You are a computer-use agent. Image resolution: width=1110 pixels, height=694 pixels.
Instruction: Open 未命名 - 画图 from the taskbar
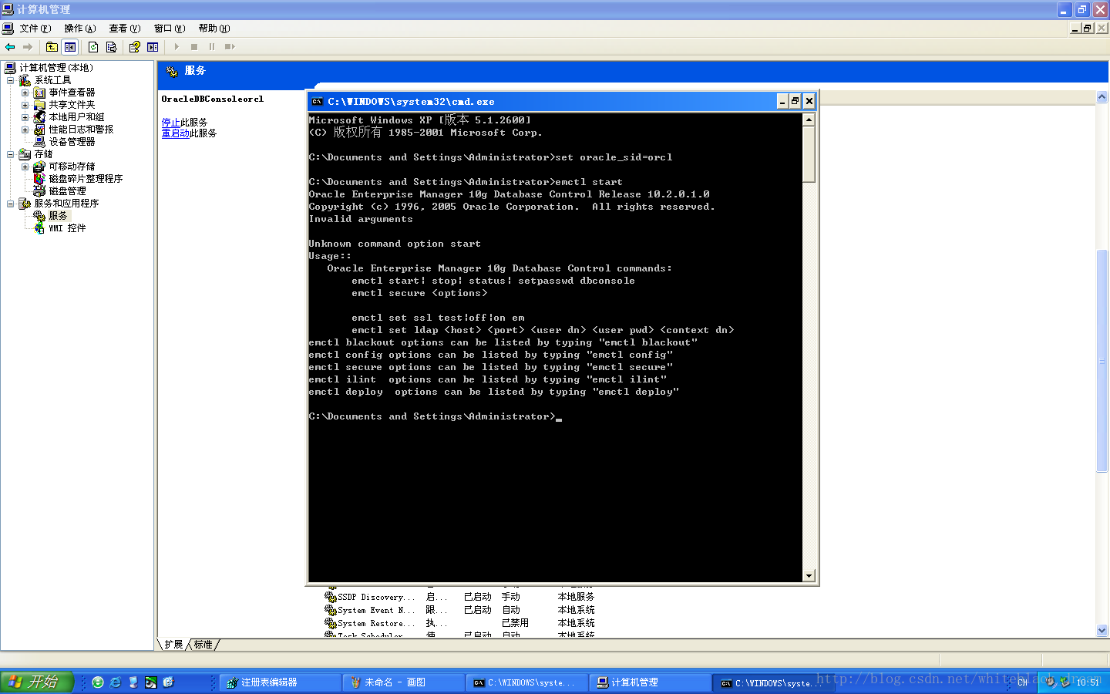click(x=404, y=682)
